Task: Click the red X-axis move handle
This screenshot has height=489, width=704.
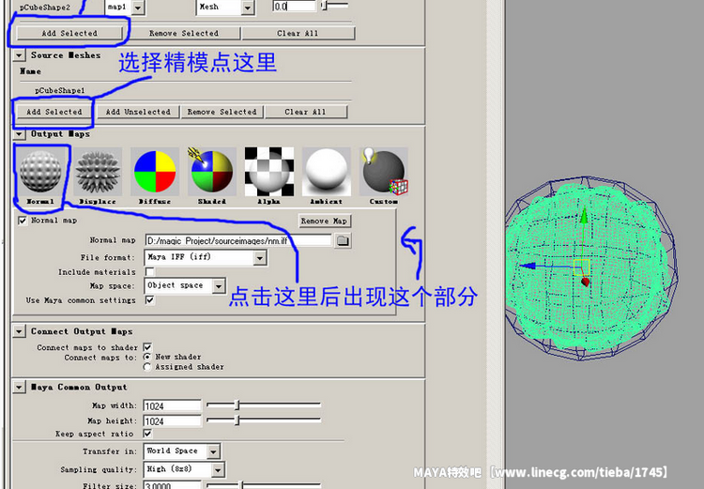Action: click(585, 283)
